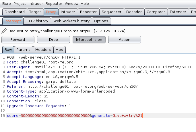
Task: Open the WebSockets history sub-tab
Action: [x=71, y=21]
